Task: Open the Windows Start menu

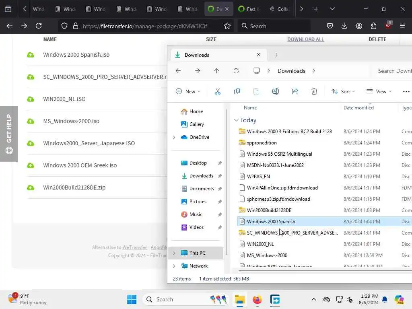Action: (x=132, y=299)
